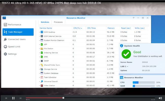Click the Indexing Service icon

click(x=42, y=53)
